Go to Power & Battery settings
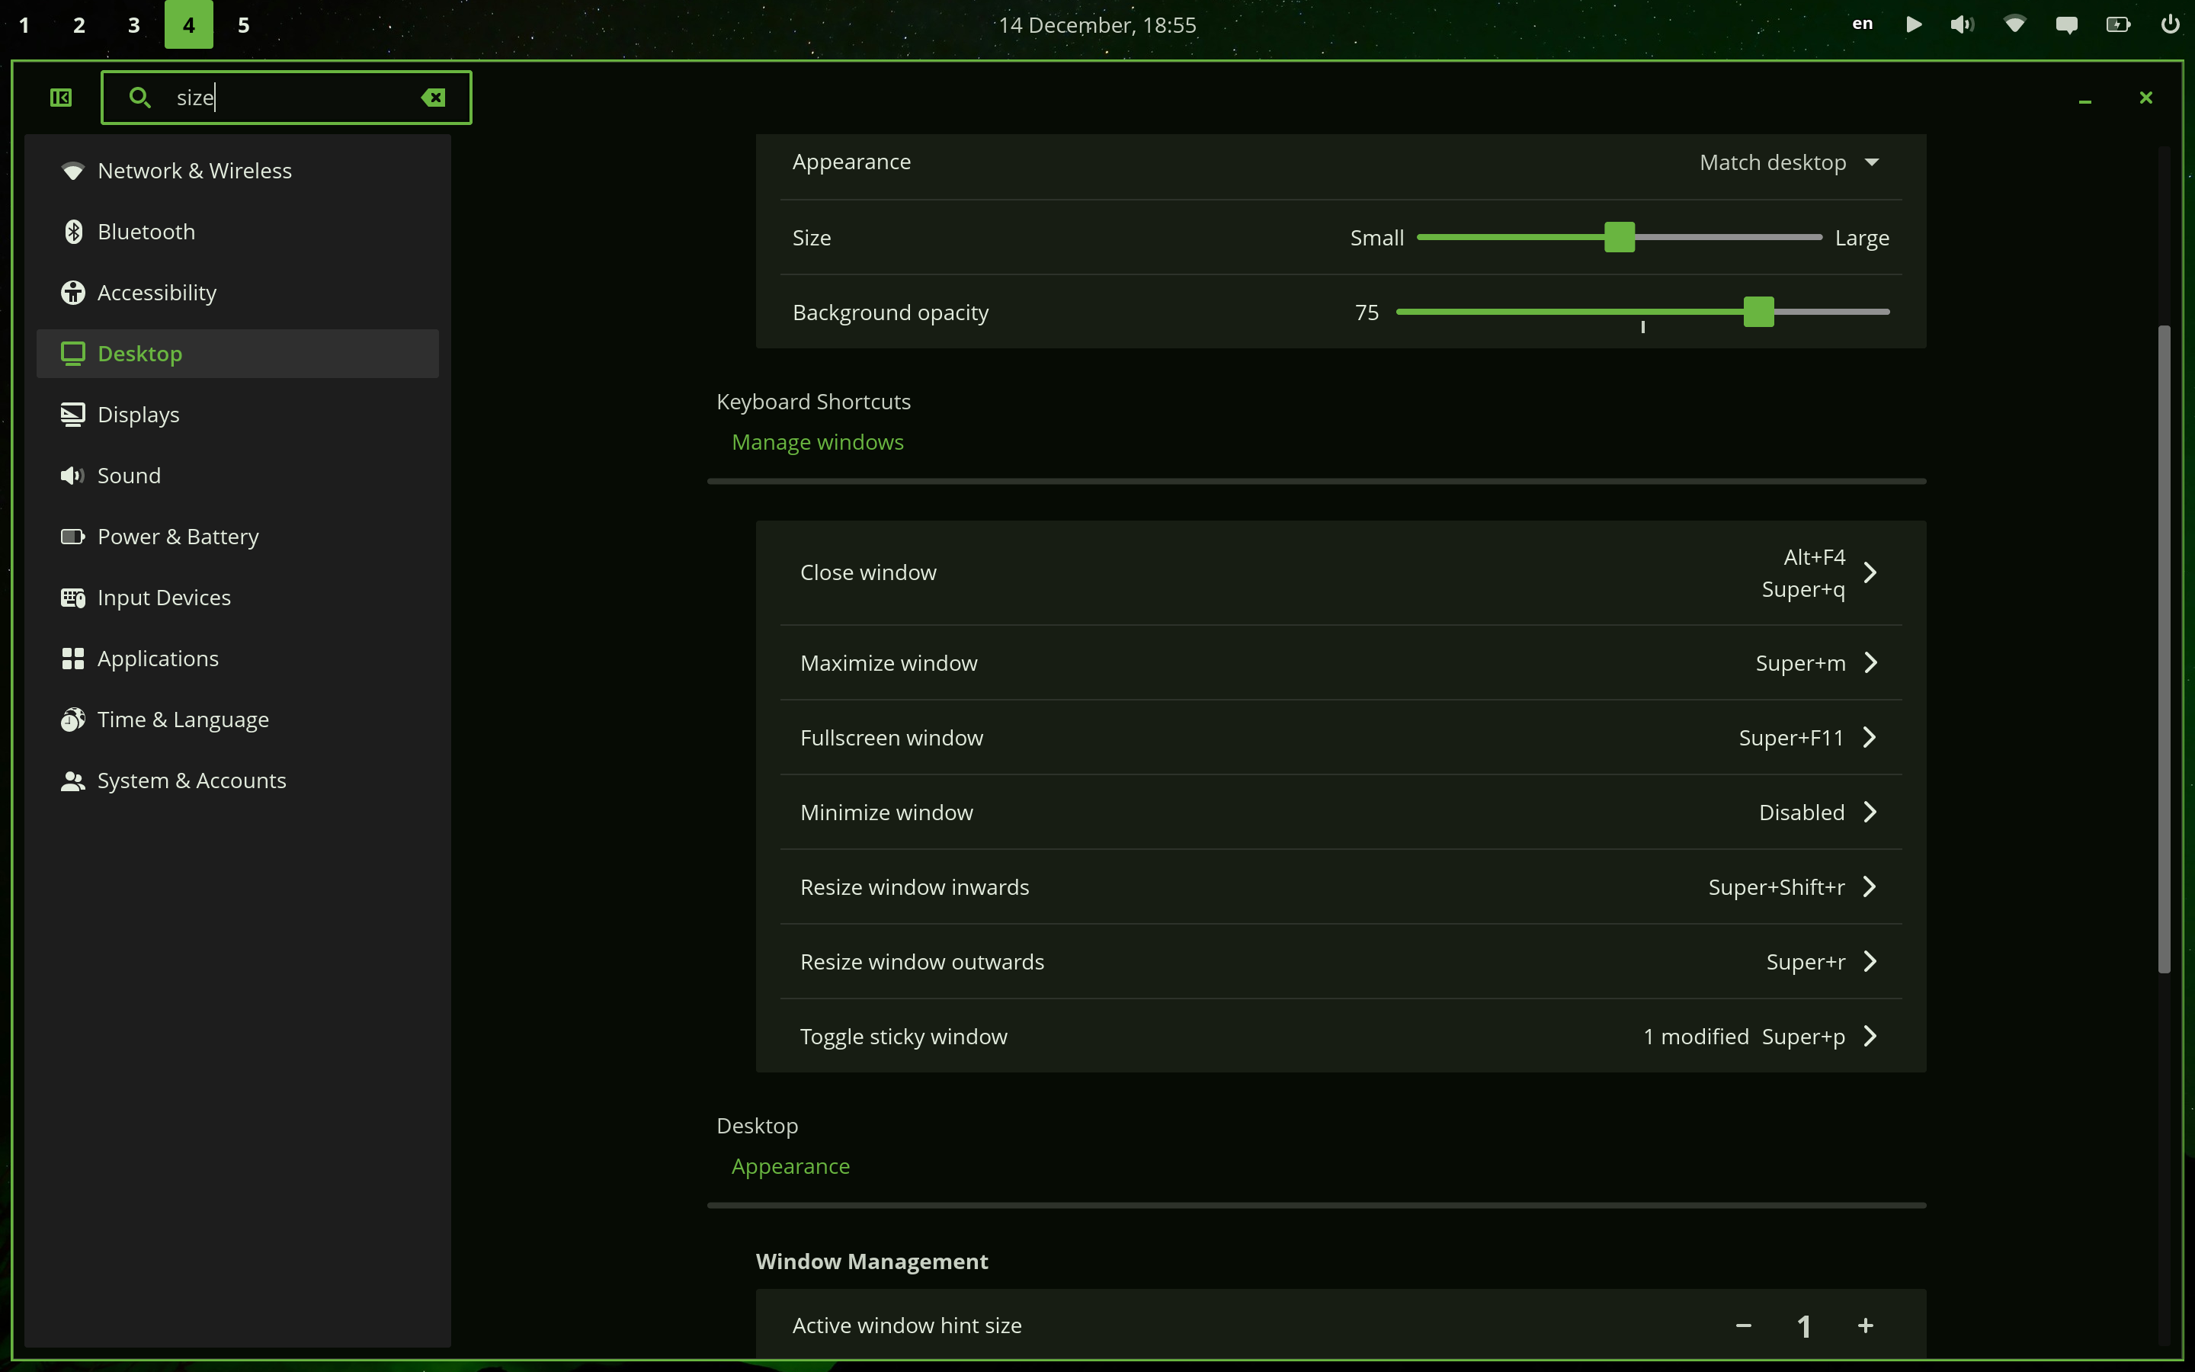This screenshot has height=1372, width=2195. coord(178,537)
